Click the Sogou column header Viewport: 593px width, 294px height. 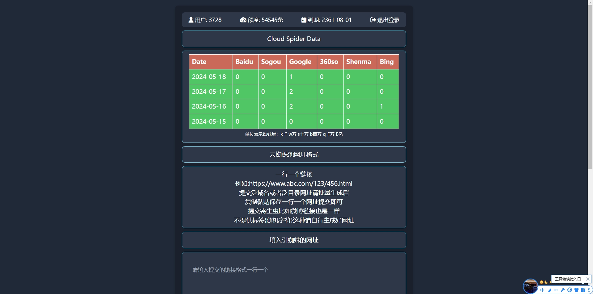pos(272,62)
